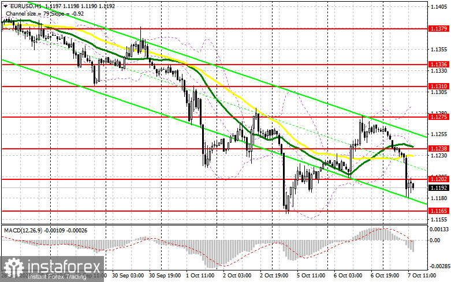Click the 1.1379 red price level label
This screenshot has width=451, height=282.
coord(439,28)
